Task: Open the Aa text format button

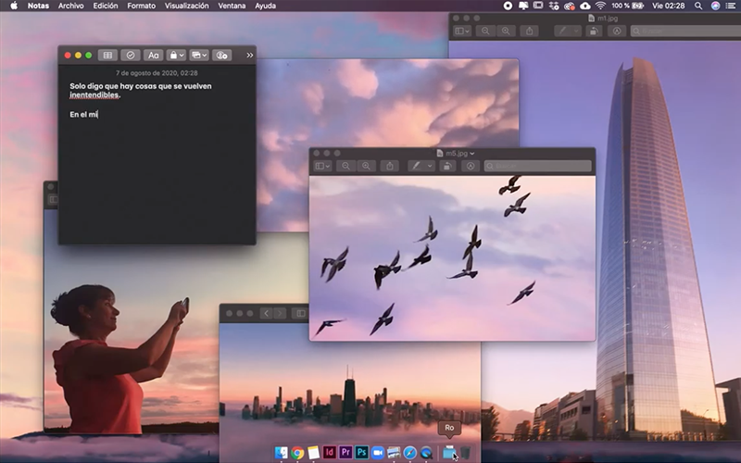Action: (x=154, y=56)
